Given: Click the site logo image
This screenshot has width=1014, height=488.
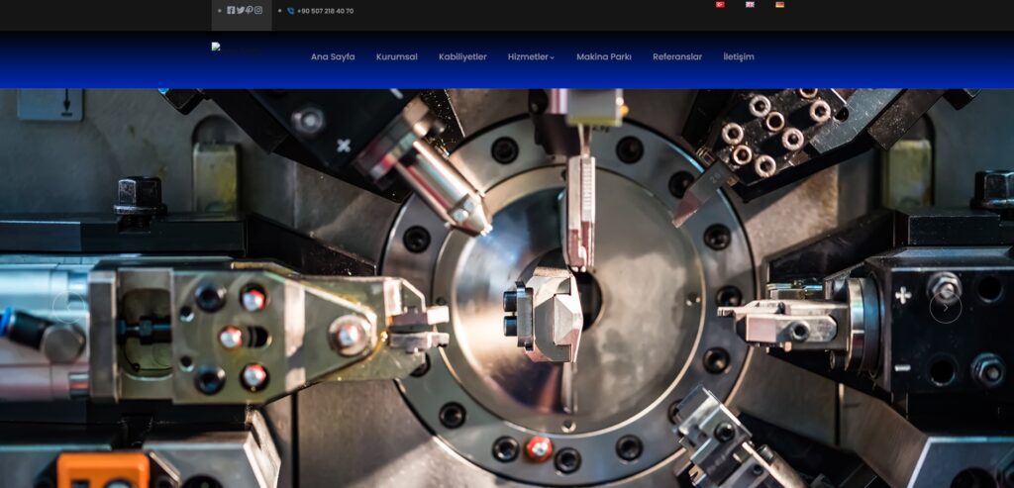Looking at the screenshot, I should point(216,46).
